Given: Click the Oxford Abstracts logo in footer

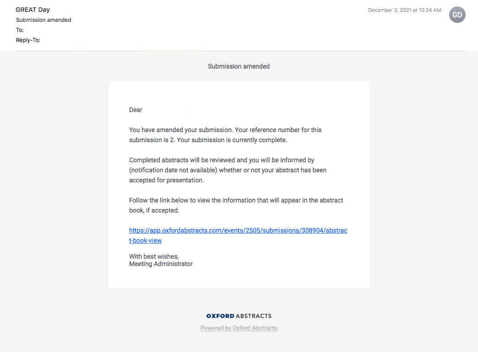Looking at the screenshot, I should (x=239, y=316).
